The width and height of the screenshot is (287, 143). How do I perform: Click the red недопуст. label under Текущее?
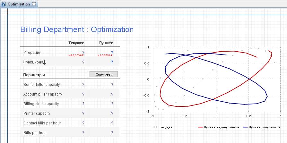pyautogui.click(x=77, y=55)
